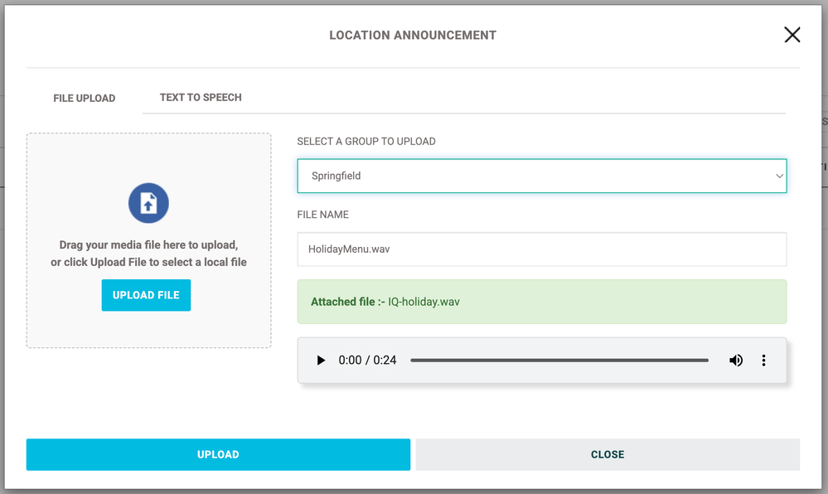Click the UPLOAD FILE button
The width and height of the screenshot is (828, 494).
[x=146, y=295]
